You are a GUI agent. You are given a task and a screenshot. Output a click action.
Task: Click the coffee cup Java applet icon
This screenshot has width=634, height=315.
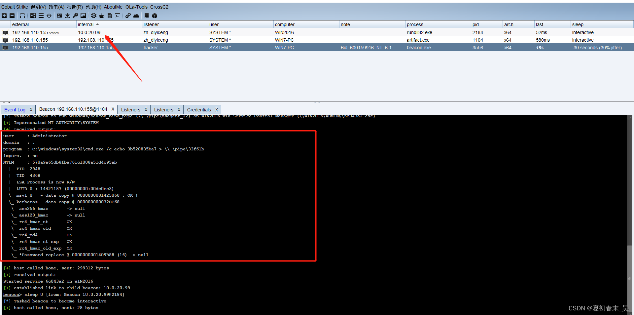[102, 16]
